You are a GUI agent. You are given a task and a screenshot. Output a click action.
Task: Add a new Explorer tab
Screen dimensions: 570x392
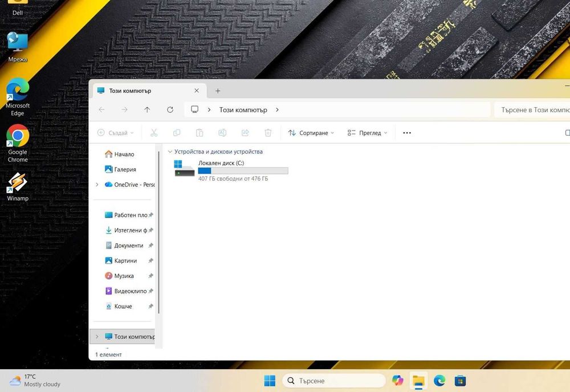218,91
